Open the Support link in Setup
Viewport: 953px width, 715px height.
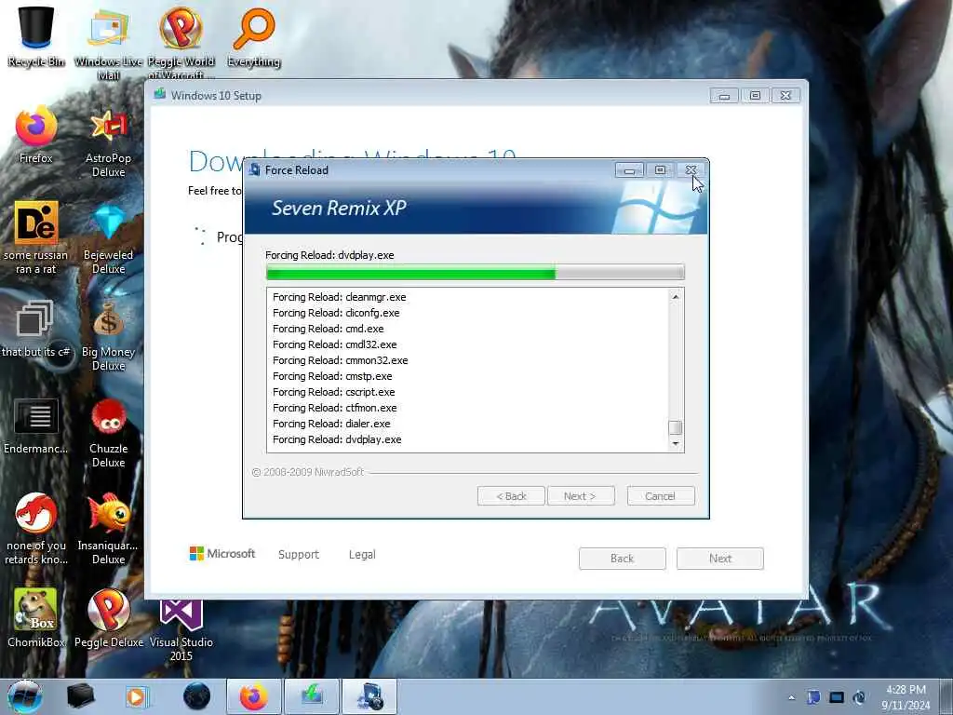299,555
